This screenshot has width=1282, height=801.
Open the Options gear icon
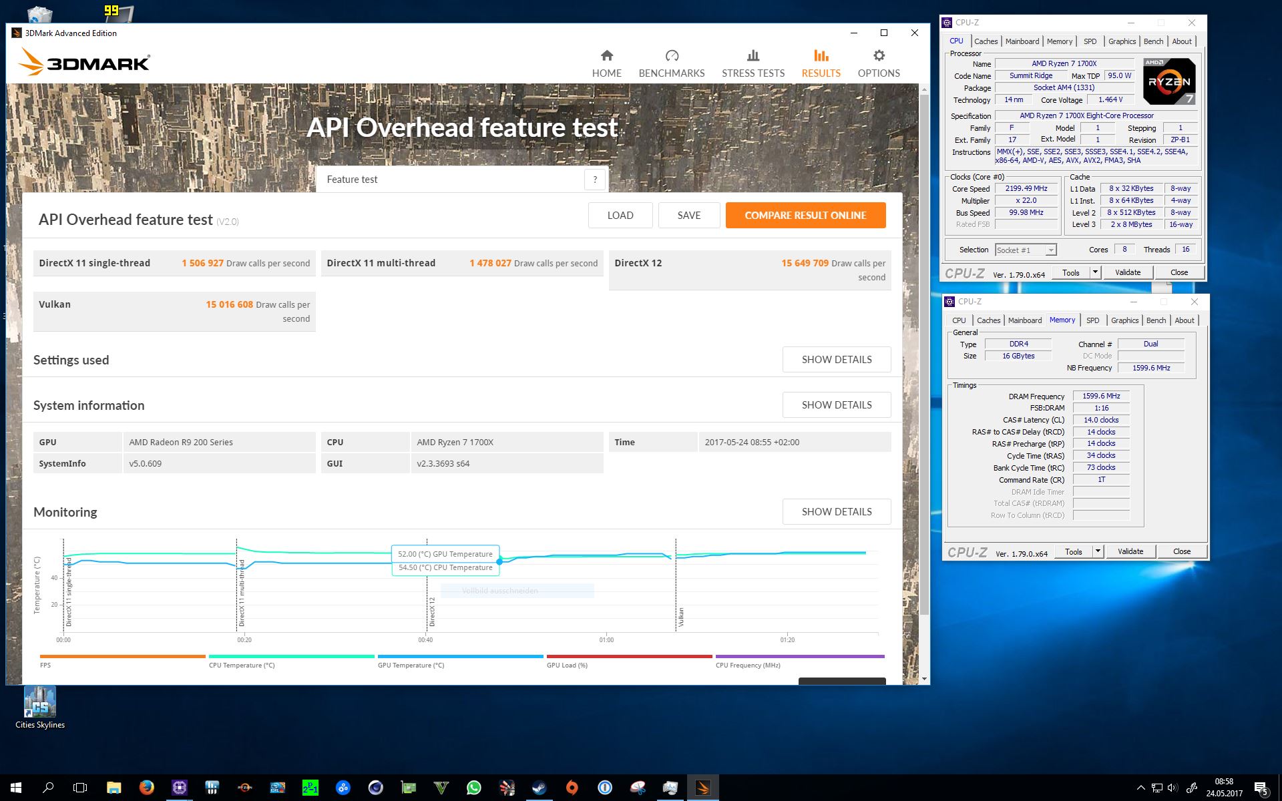(x=879, y=56)
